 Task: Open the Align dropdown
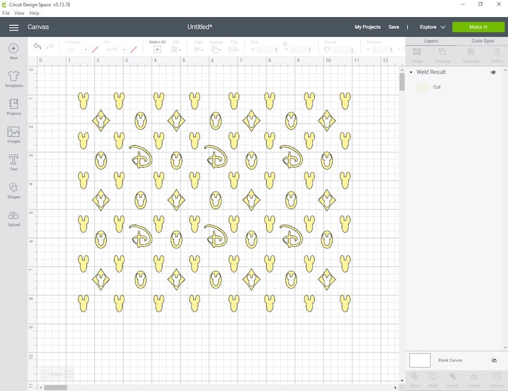coord(198,49)
